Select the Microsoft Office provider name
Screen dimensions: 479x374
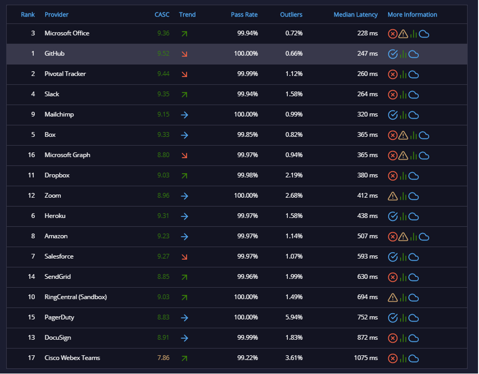(x=67, y=33)
